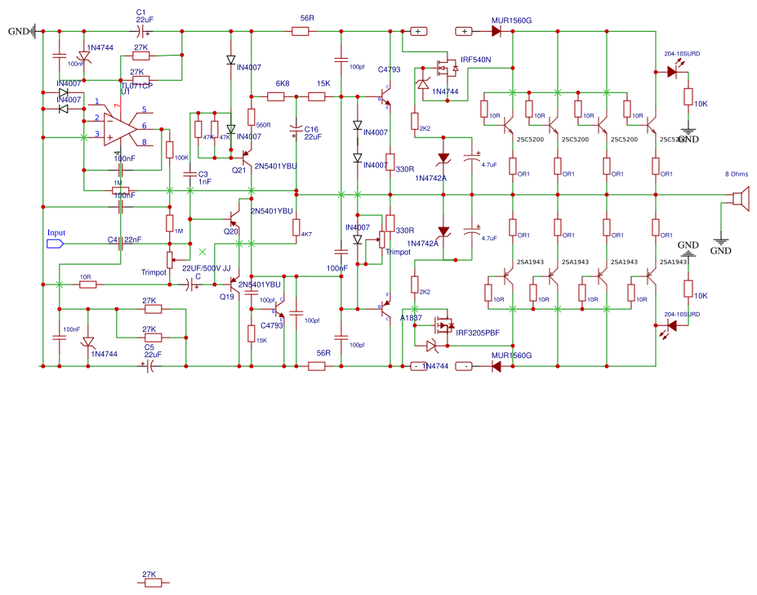Click the '8 Ohms' speaker label
Image resolution: width=757 pixels, height=595 pixels.
[x=737, y=174]
